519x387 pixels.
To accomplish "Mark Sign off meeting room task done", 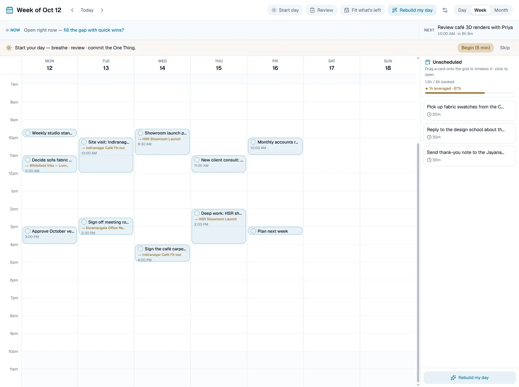I will pos(84,222).
